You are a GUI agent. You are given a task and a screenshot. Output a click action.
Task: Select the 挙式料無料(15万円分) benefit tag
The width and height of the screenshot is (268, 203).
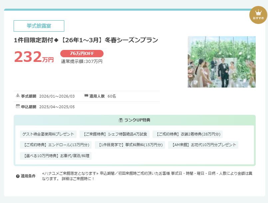(130, 145)
